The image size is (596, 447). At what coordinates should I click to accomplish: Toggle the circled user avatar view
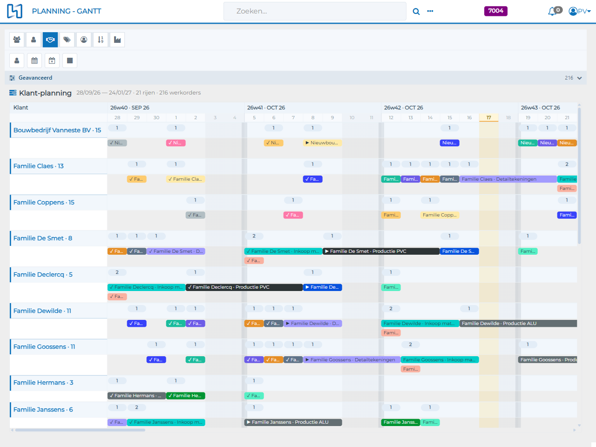click(84, 40)
